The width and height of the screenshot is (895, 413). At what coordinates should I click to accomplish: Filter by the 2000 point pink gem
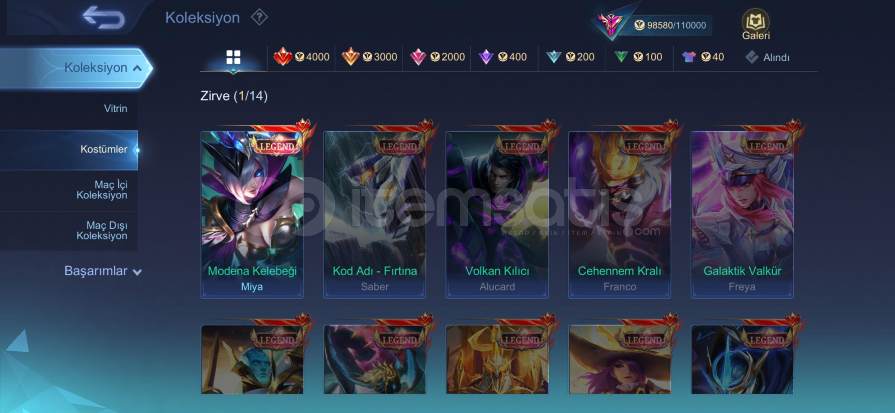click(x=437, y=57)
